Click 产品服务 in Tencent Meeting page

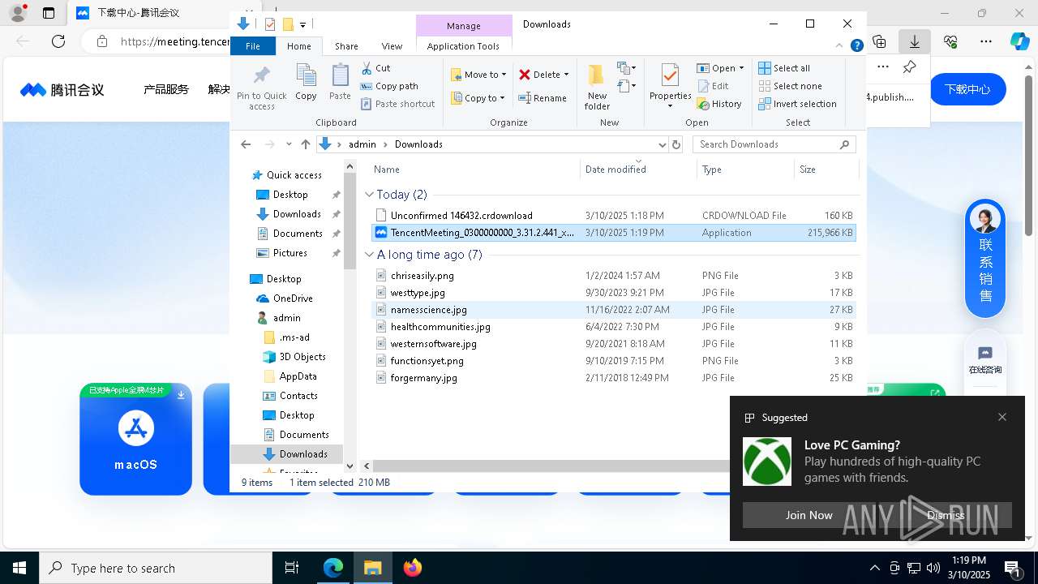[166, 89]
